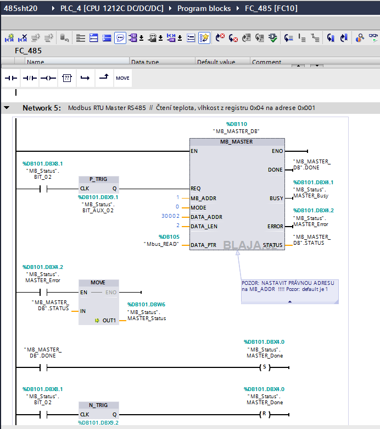The width and height of the screenshot is (380, 429).
Task: Click the Delete network toolbar icon
Action: [23, 38]
